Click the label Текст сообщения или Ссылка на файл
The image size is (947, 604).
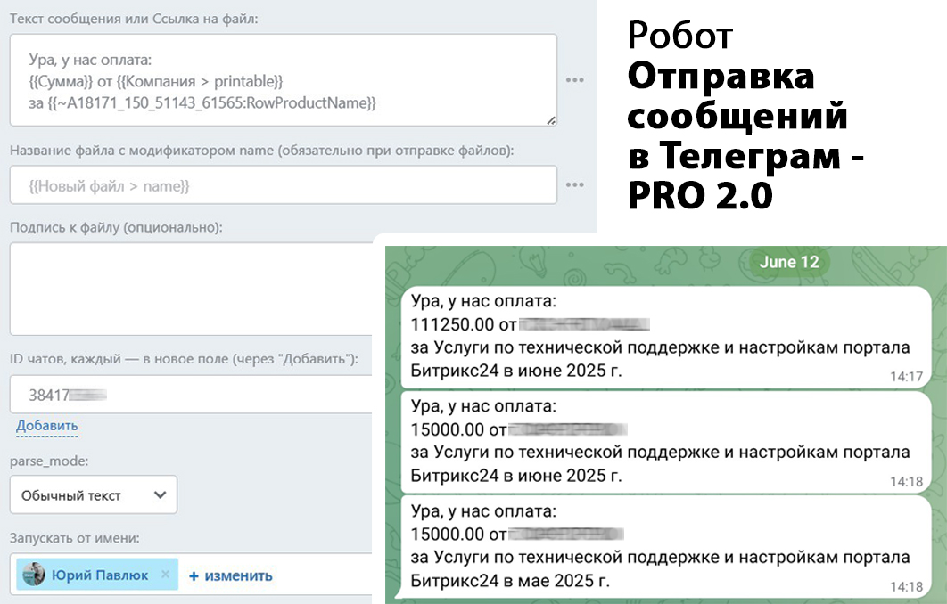tap(134, 19)
